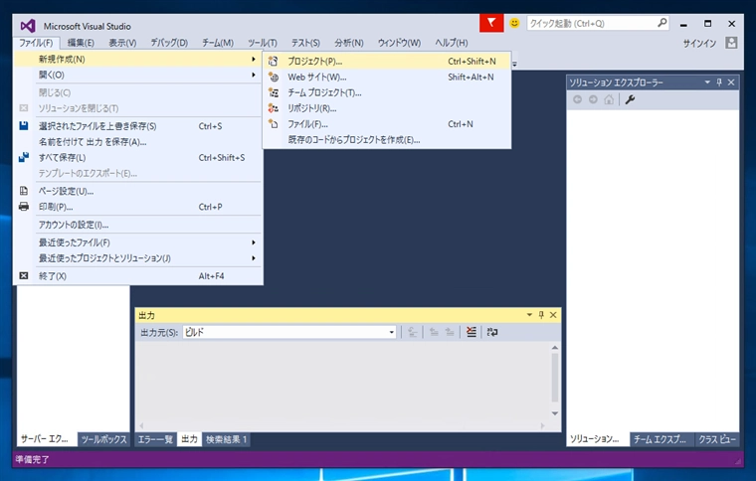Viewport: 756px width, 481px height.
Task: Click new project icon beside プロジェクト(P)
Action: 274,62
